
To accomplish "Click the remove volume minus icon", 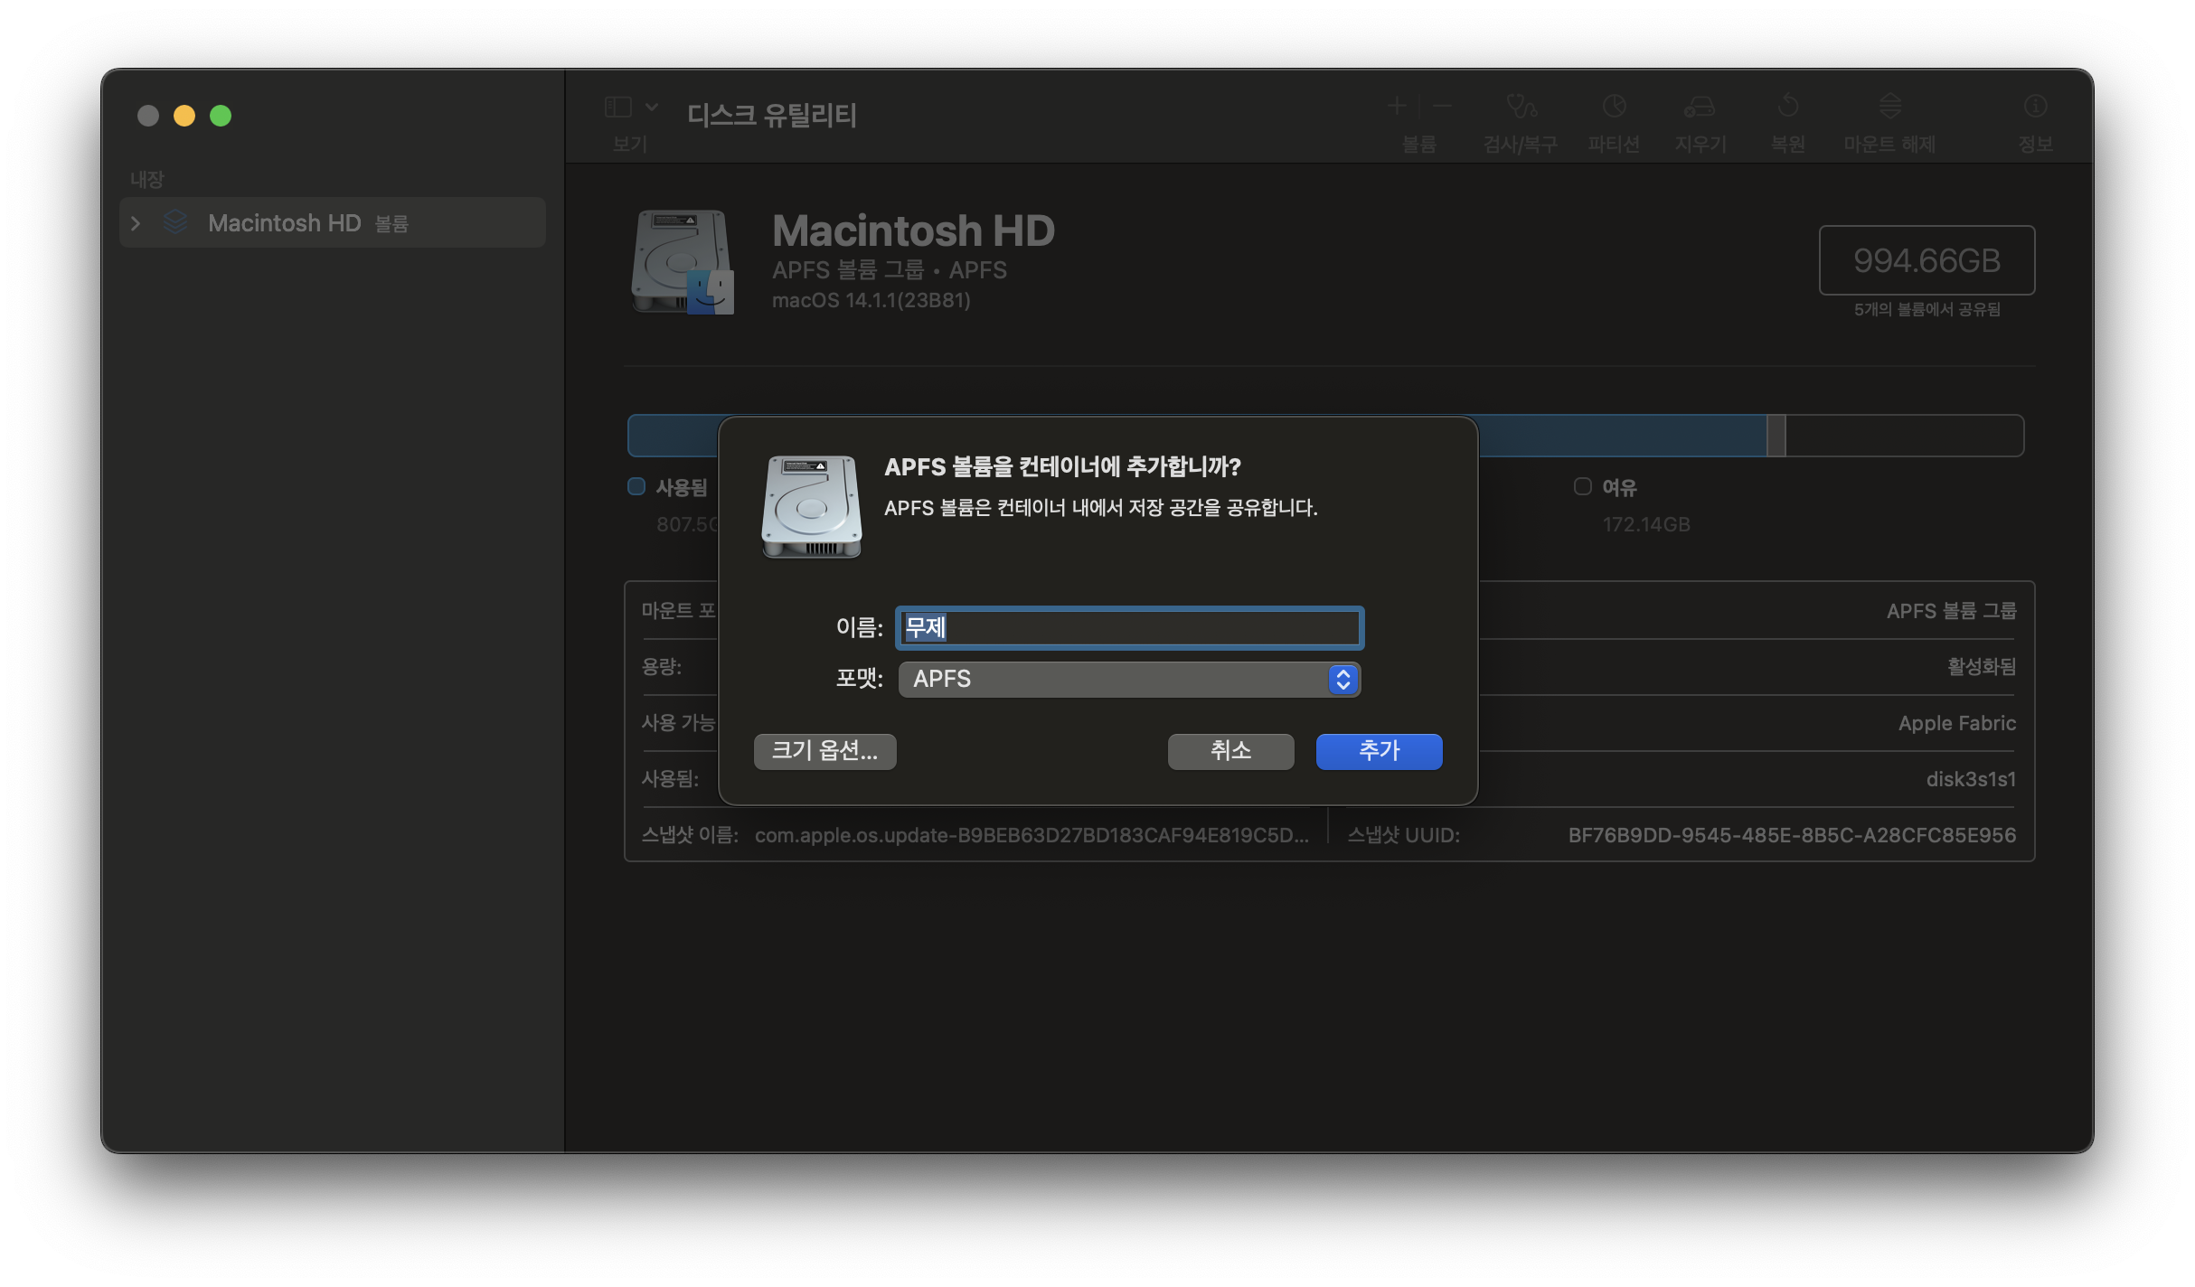I will (1443, 107).
